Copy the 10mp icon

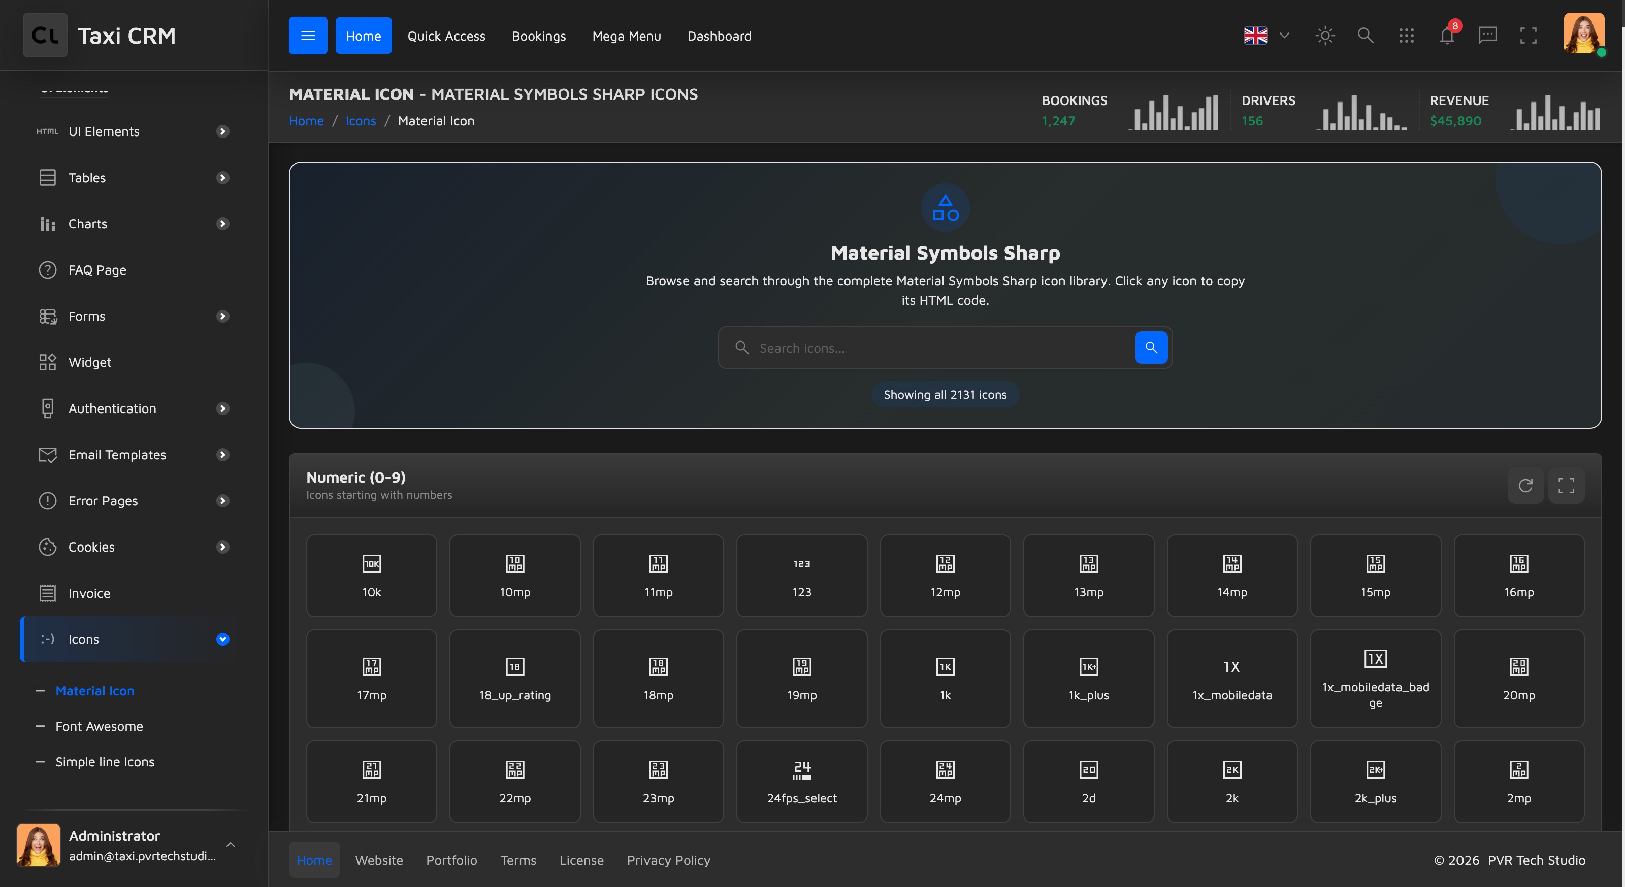[515, 575]
